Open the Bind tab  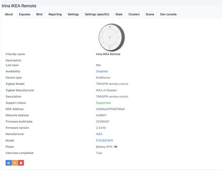point(40,14)
